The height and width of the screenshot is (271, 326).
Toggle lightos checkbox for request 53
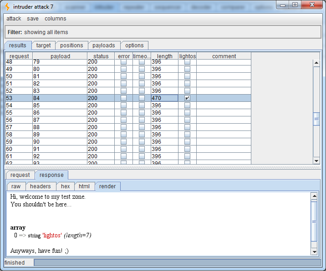coord(187,98)
